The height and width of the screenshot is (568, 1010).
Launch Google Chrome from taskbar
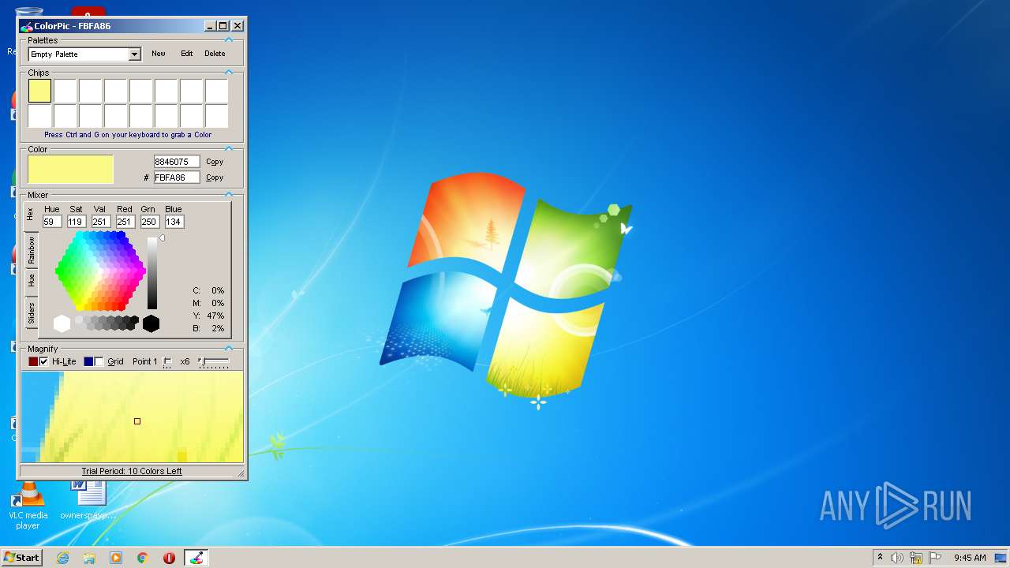click(143, 558)
